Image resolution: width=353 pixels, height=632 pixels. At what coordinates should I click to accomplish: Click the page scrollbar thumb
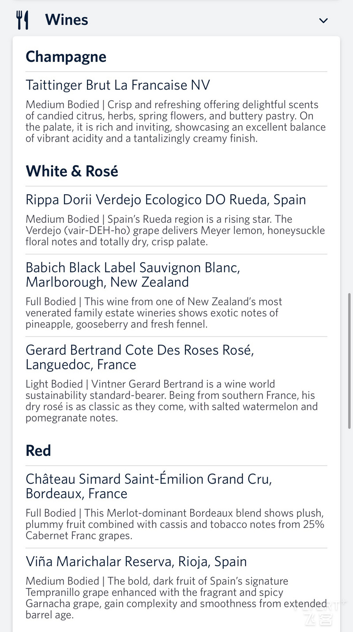pyautogui.click(x=350, y=360)
